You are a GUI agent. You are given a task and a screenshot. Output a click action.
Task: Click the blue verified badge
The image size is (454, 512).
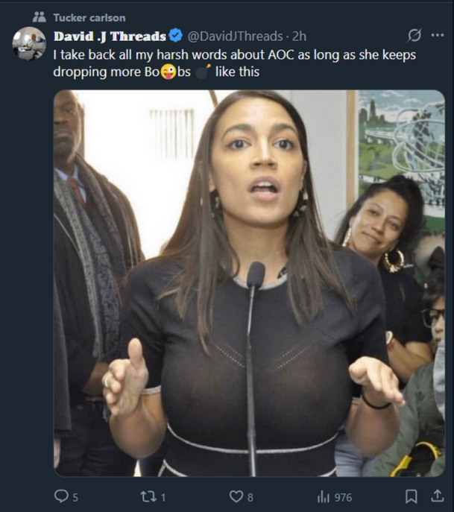(x=176, y=36)
